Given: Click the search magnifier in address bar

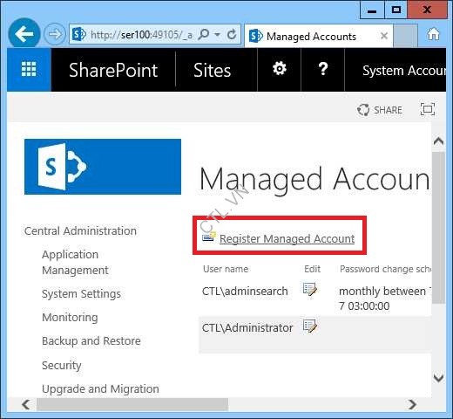Looking at the screenshot, I should point(203,34).
